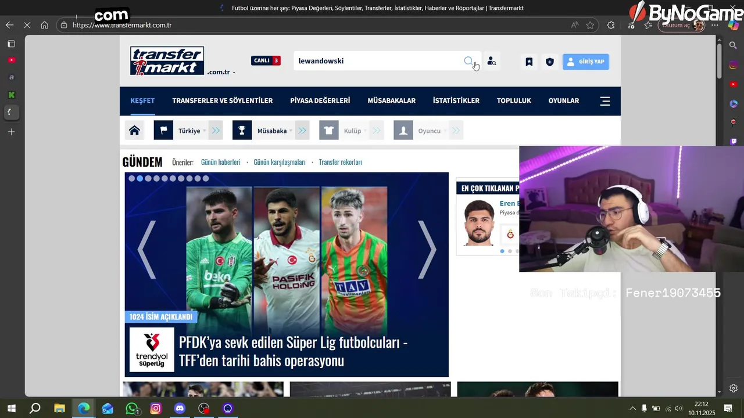Image resolution: width=744 pixels, height=418 pixels.
Task: Open TRANSFERLER VE SÖYLENTİLER menu
Action: tap(222, 100)
